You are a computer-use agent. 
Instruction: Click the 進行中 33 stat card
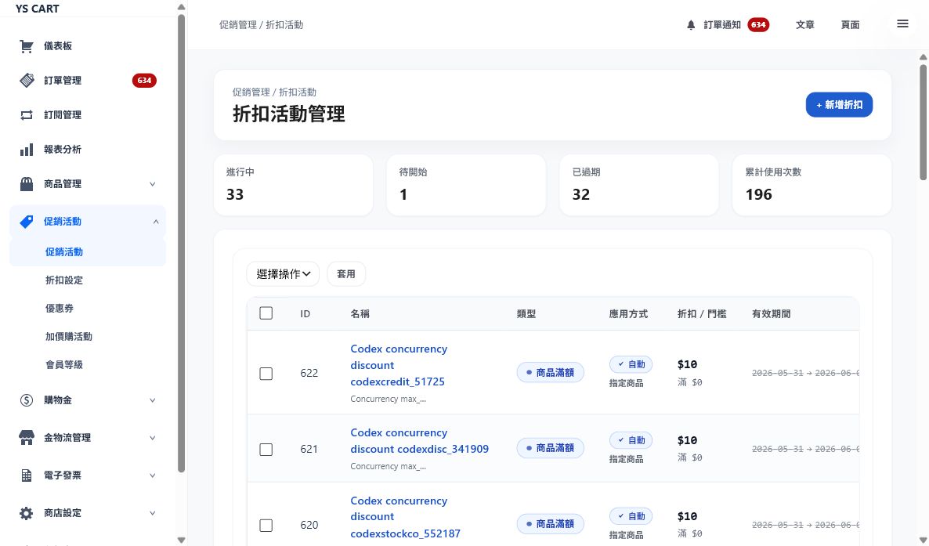(293, 186)
